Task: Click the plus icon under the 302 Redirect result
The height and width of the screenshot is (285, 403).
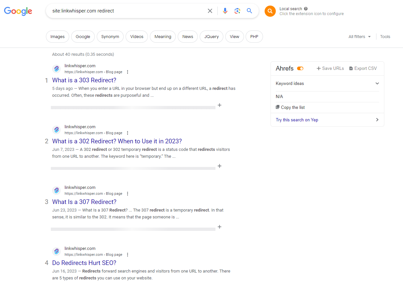Action: coord(219,166)
